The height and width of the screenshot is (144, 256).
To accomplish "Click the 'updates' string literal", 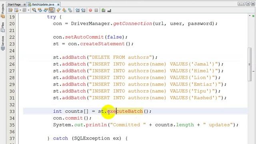I will coord(218,125).
